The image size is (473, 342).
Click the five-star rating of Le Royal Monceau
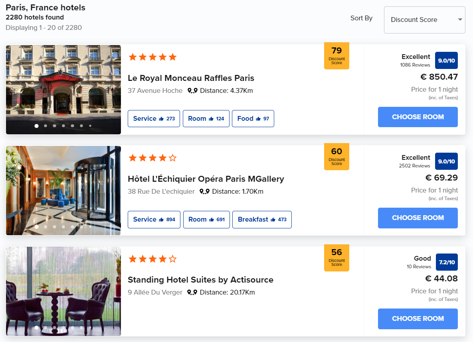[152, 57]
